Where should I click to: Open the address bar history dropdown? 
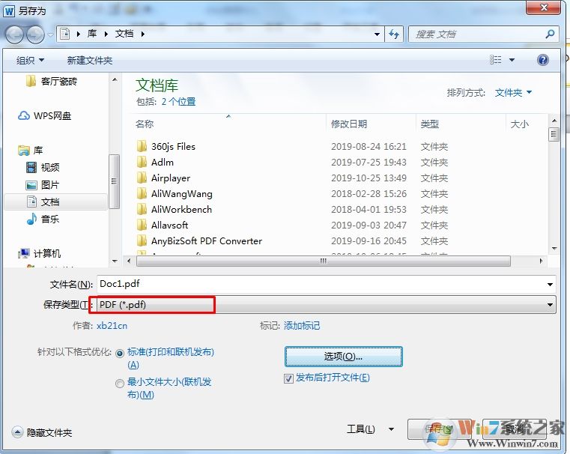pyautogui.click(x=378, y=34)
